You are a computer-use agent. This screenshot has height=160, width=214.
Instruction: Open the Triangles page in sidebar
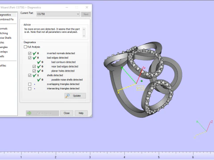click(x=4, y=47)
